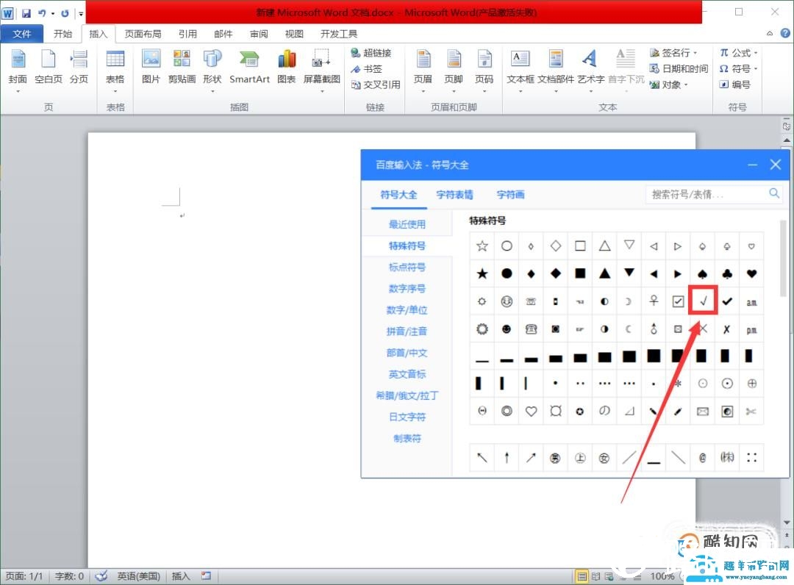Screen dimensions: 794x585
Task: Click language 英语(美国) in status bar
Action: (138, 576)
